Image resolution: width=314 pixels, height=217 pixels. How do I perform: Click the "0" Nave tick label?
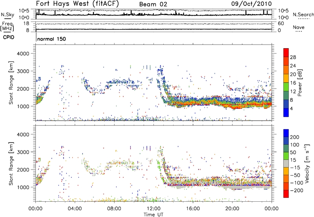(x=279, y=30)
